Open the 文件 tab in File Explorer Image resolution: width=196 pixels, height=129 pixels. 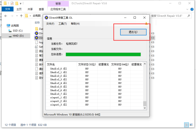point(8,9)
